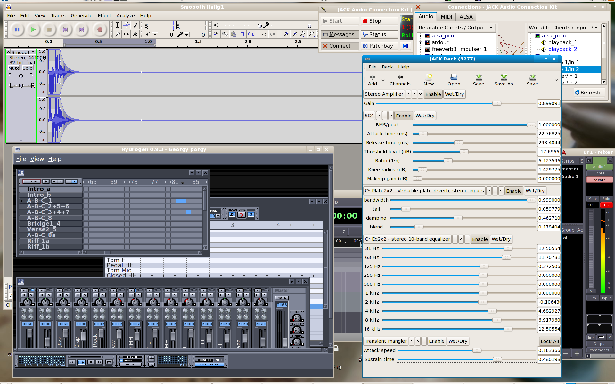Toggle Enable on Stereo Amplifier plugin
Screen dimensions: 615x384
(433, 94)
